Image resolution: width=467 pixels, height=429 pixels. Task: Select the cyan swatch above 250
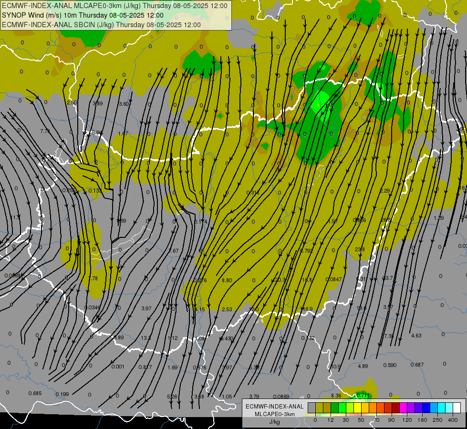pyautogui.click(x=441, y=408)
